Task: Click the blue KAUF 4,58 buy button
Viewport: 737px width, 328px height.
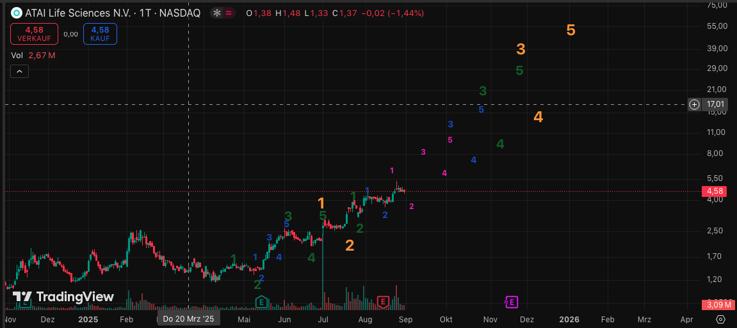Action: pos(100,33)
